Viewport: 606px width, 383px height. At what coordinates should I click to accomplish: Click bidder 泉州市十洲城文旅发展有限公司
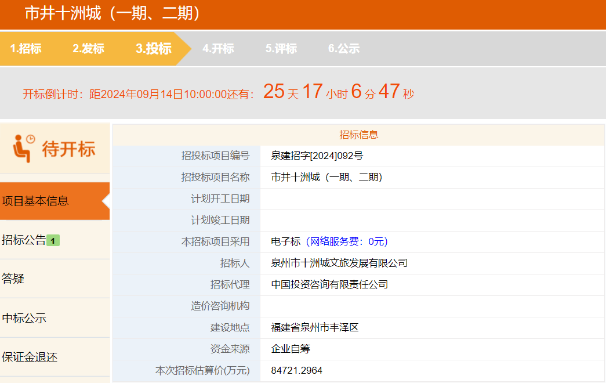339,263
